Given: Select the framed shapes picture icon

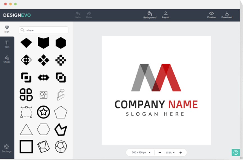Looking at the screenshot, I should pos(44,95).
